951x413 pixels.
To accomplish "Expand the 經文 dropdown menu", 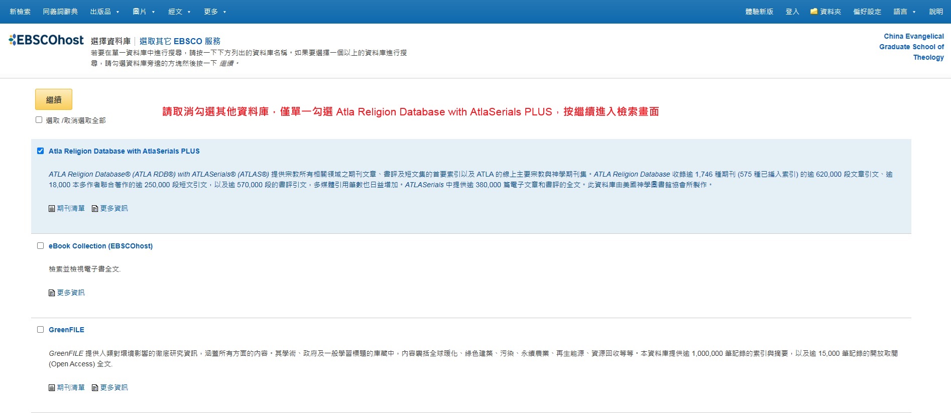I will [x=179, y=12].
